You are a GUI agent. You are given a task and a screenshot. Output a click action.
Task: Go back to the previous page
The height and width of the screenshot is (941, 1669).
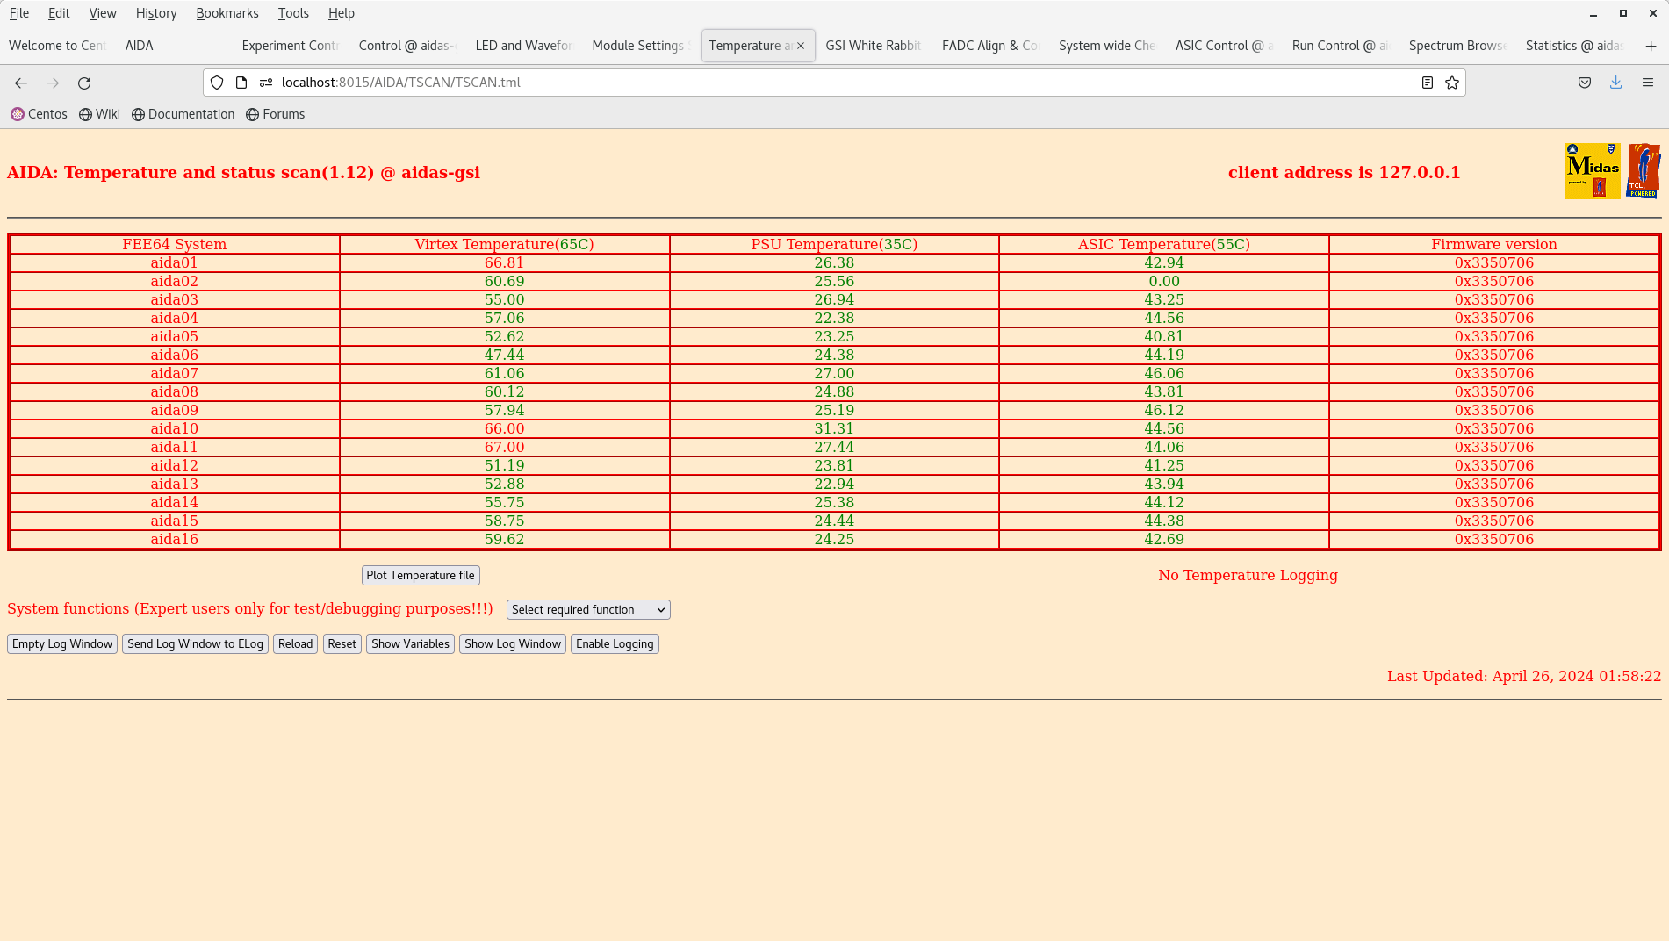pos(21,83)
